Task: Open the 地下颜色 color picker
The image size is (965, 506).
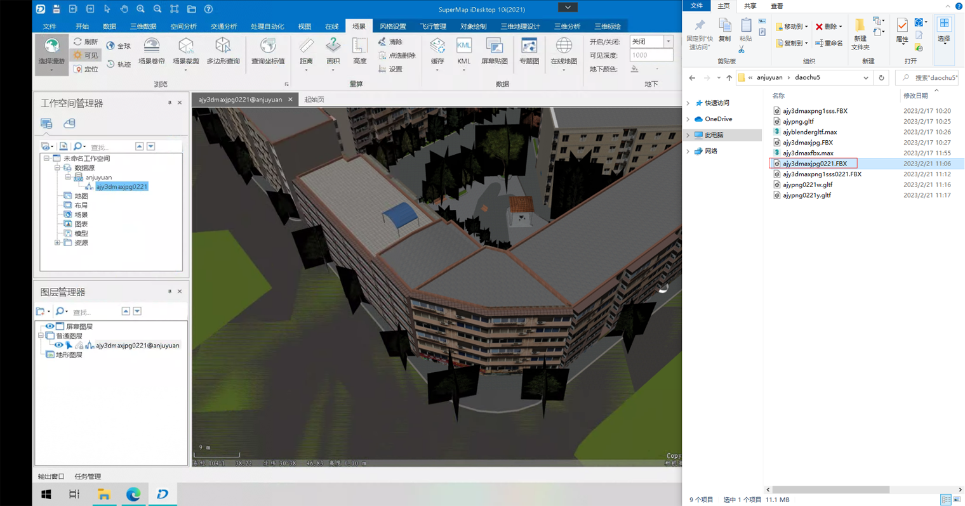Action: pyautogui.click(x=656, y=69)
